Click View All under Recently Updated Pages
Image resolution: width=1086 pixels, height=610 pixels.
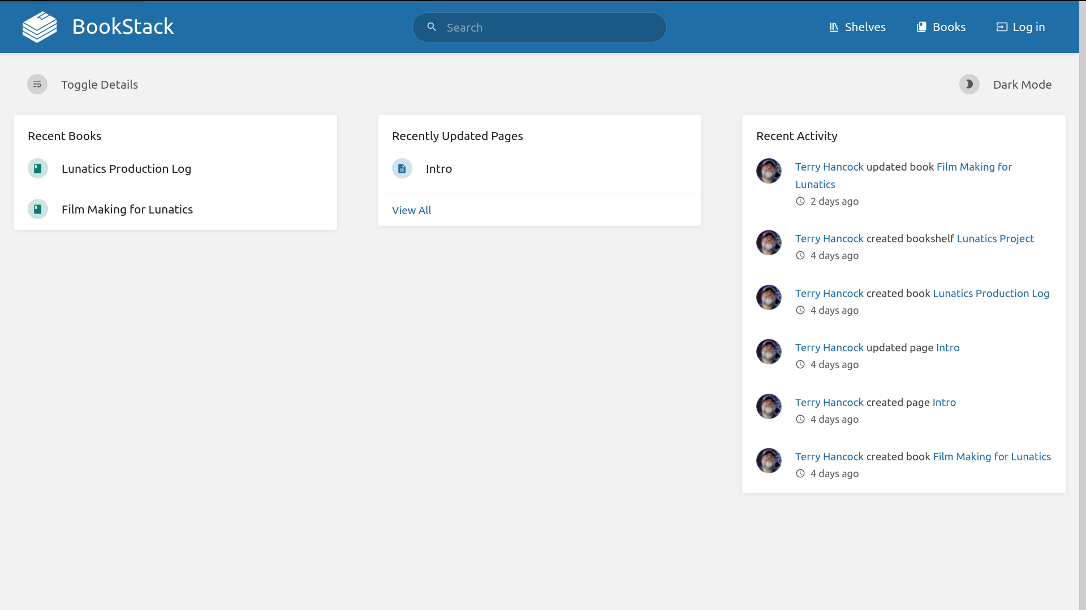(x=411, y=210)
